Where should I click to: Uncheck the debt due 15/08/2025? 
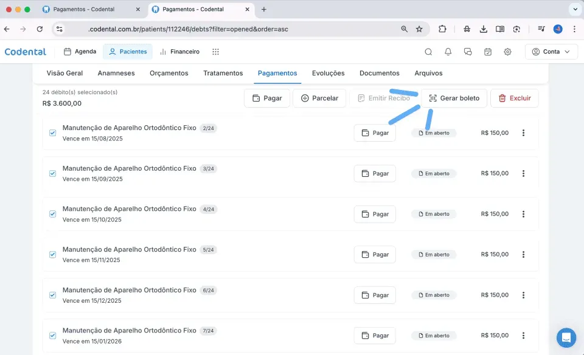[52, 133]
